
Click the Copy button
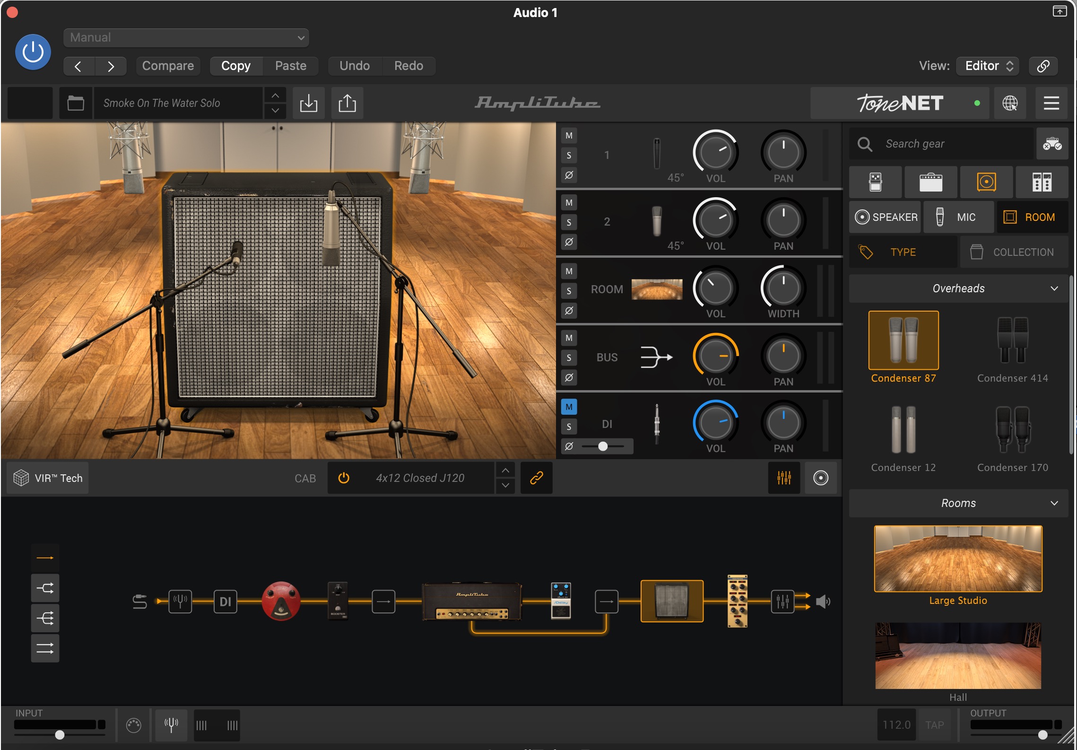click(x=236, y=66)
